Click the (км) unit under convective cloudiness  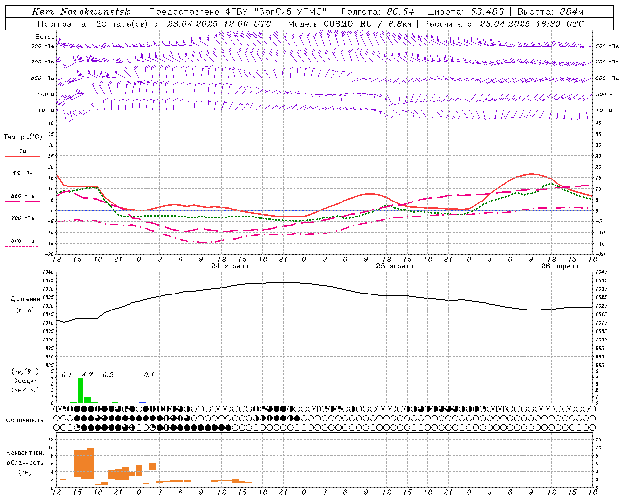click(25, 472)
